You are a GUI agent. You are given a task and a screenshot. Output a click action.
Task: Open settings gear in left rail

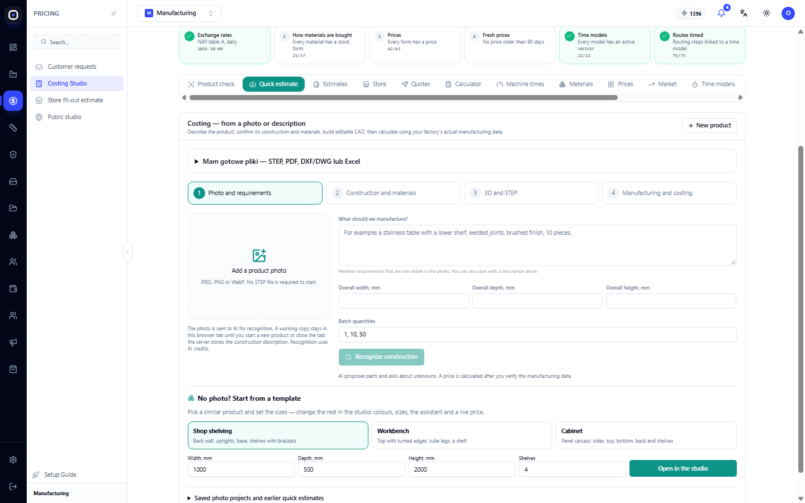(x=13, y=460)
